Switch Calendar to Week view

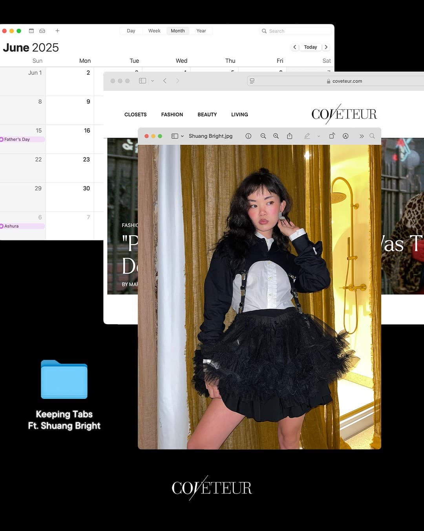pyautogui.click(x=154, y=31)
